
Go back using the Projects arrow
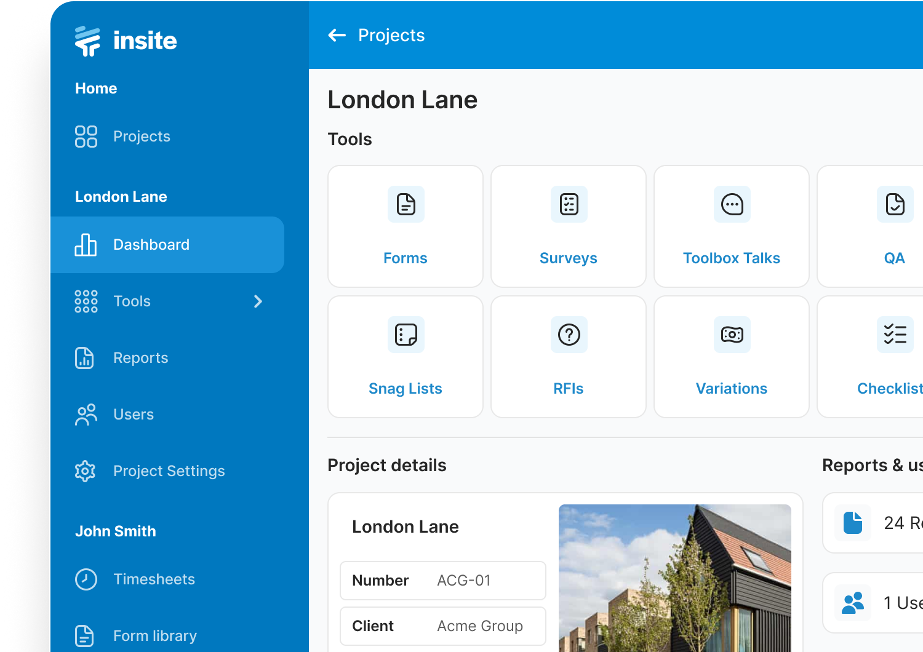[337, 36]
